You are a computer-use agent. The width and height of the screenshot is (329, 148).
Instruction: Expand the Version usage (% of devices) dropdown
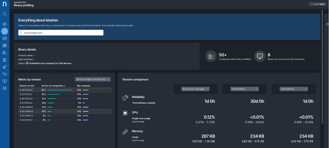93,79
